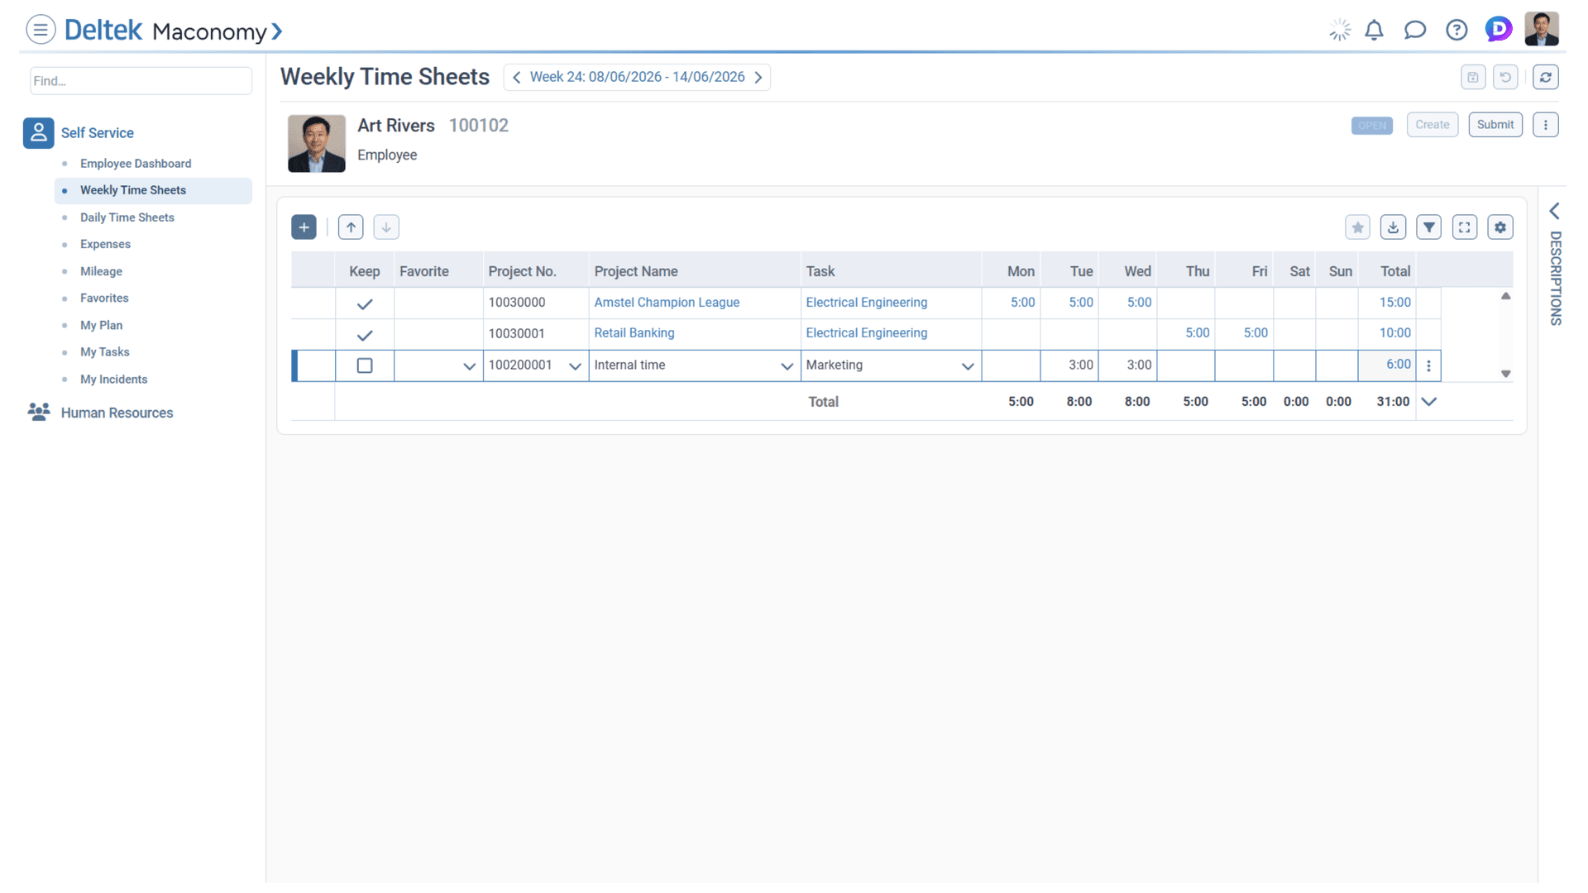Screen dimensions: 1588x893
Task: Launch the Deltek Dela assistant icon
Action: tap(1499, 30)
